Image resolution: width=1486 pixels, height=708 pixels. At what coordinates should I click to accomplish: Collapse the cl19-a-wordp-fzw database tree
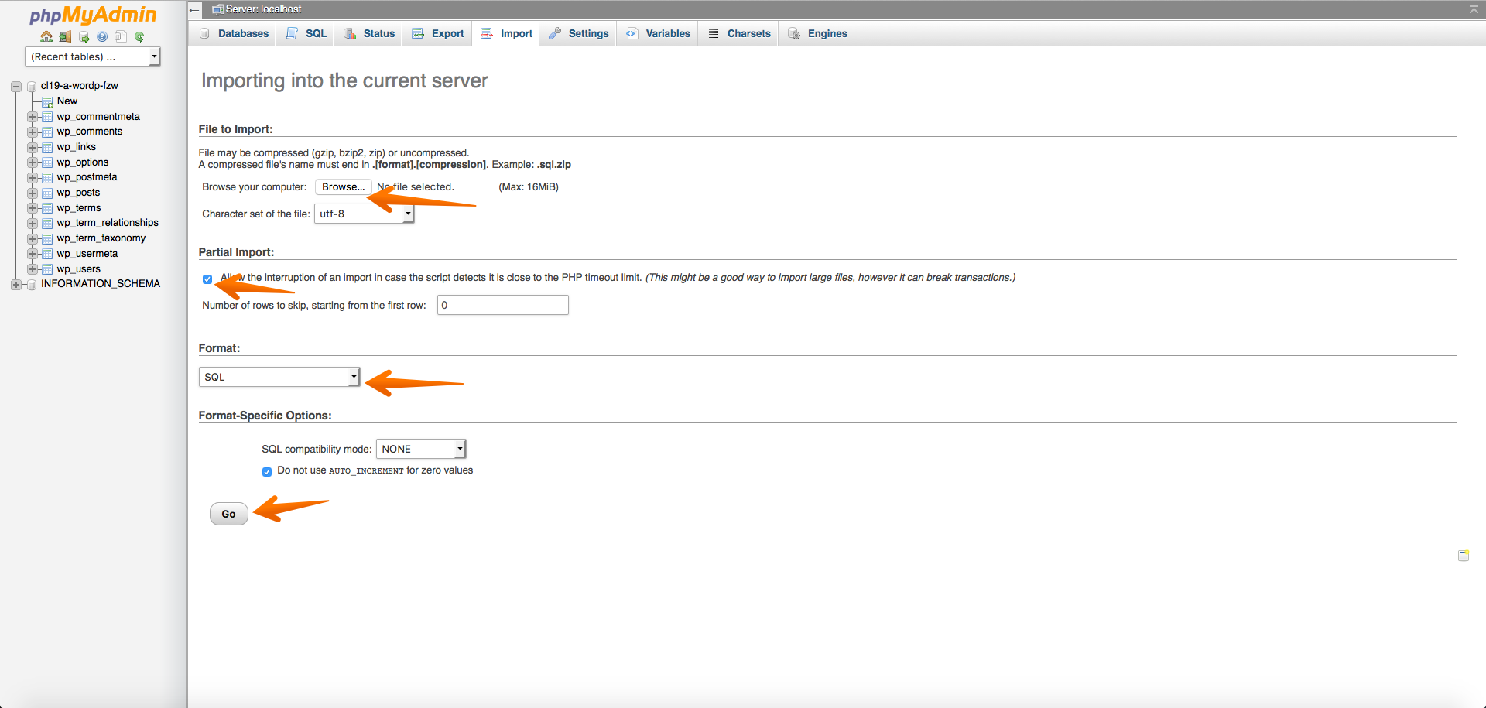pyautogui.click(x=16, y=86)
